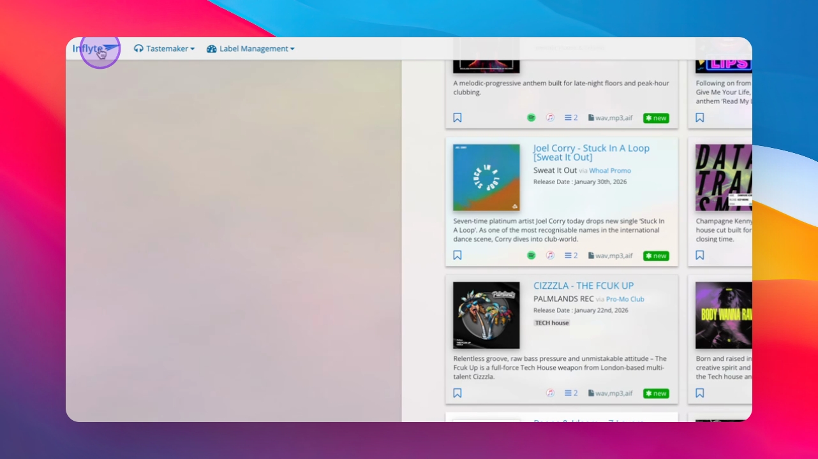The width and height of the screenshot is (818, 459).
Task: Click the 'Relentless groove, raw bass pressure' description
Action: pyautogui.click(x=560, y=368)
